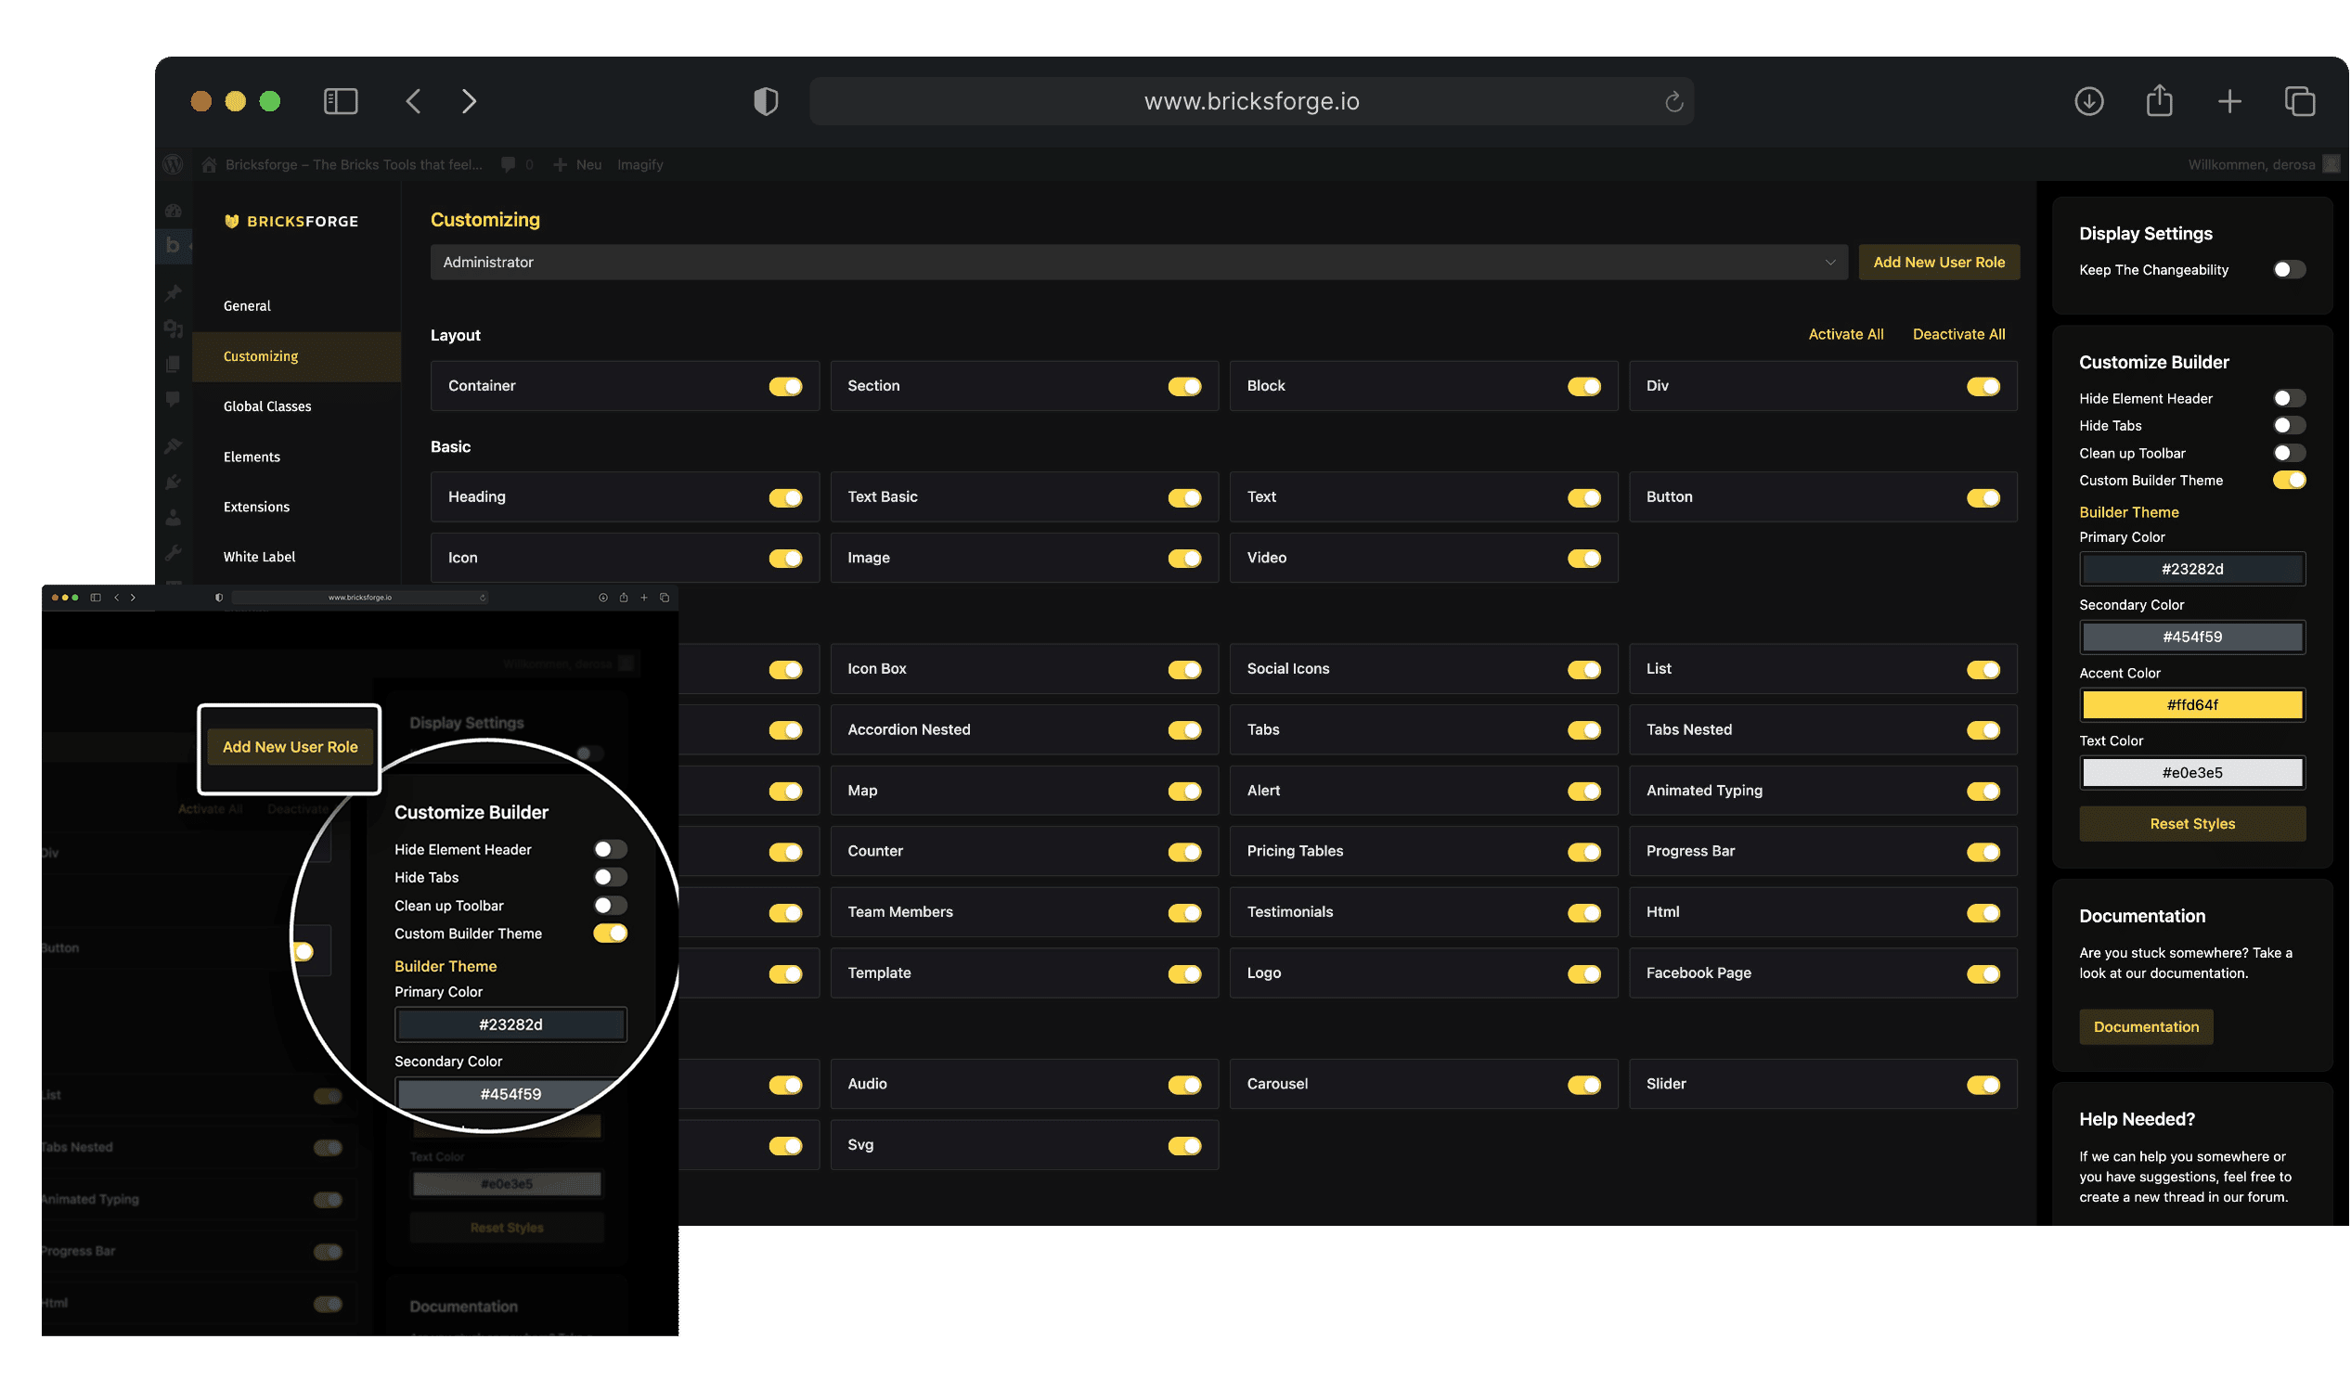Select the General settings tab
This screenshot has width=2351, height=1378.
click(246, 305)
